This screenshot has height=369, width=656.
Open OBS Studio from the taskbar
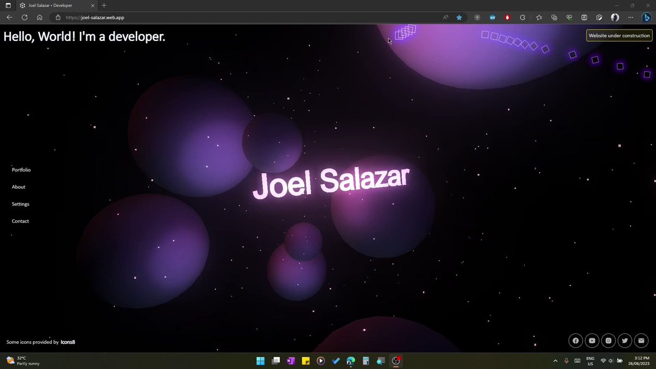pos(396,361)
